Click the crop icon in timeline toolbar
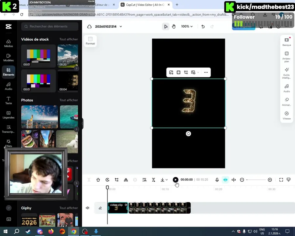This screenshot has height=236, width=295. pyautogui.click(x=117, y=180)
